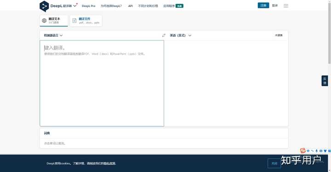Switch to the translate files tab
The height and width of the screenshot is (172, 331).
coord(86,21)
